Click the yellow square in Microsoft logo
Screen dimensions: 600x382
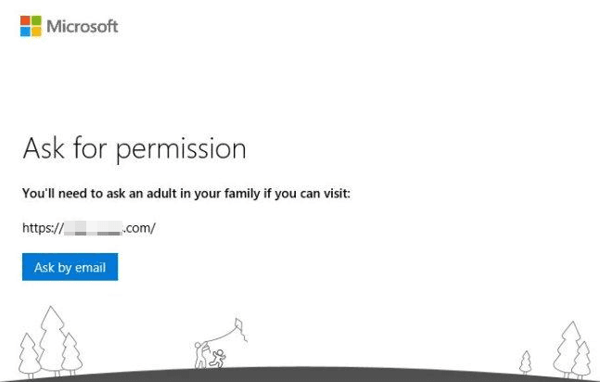(36, 32)
